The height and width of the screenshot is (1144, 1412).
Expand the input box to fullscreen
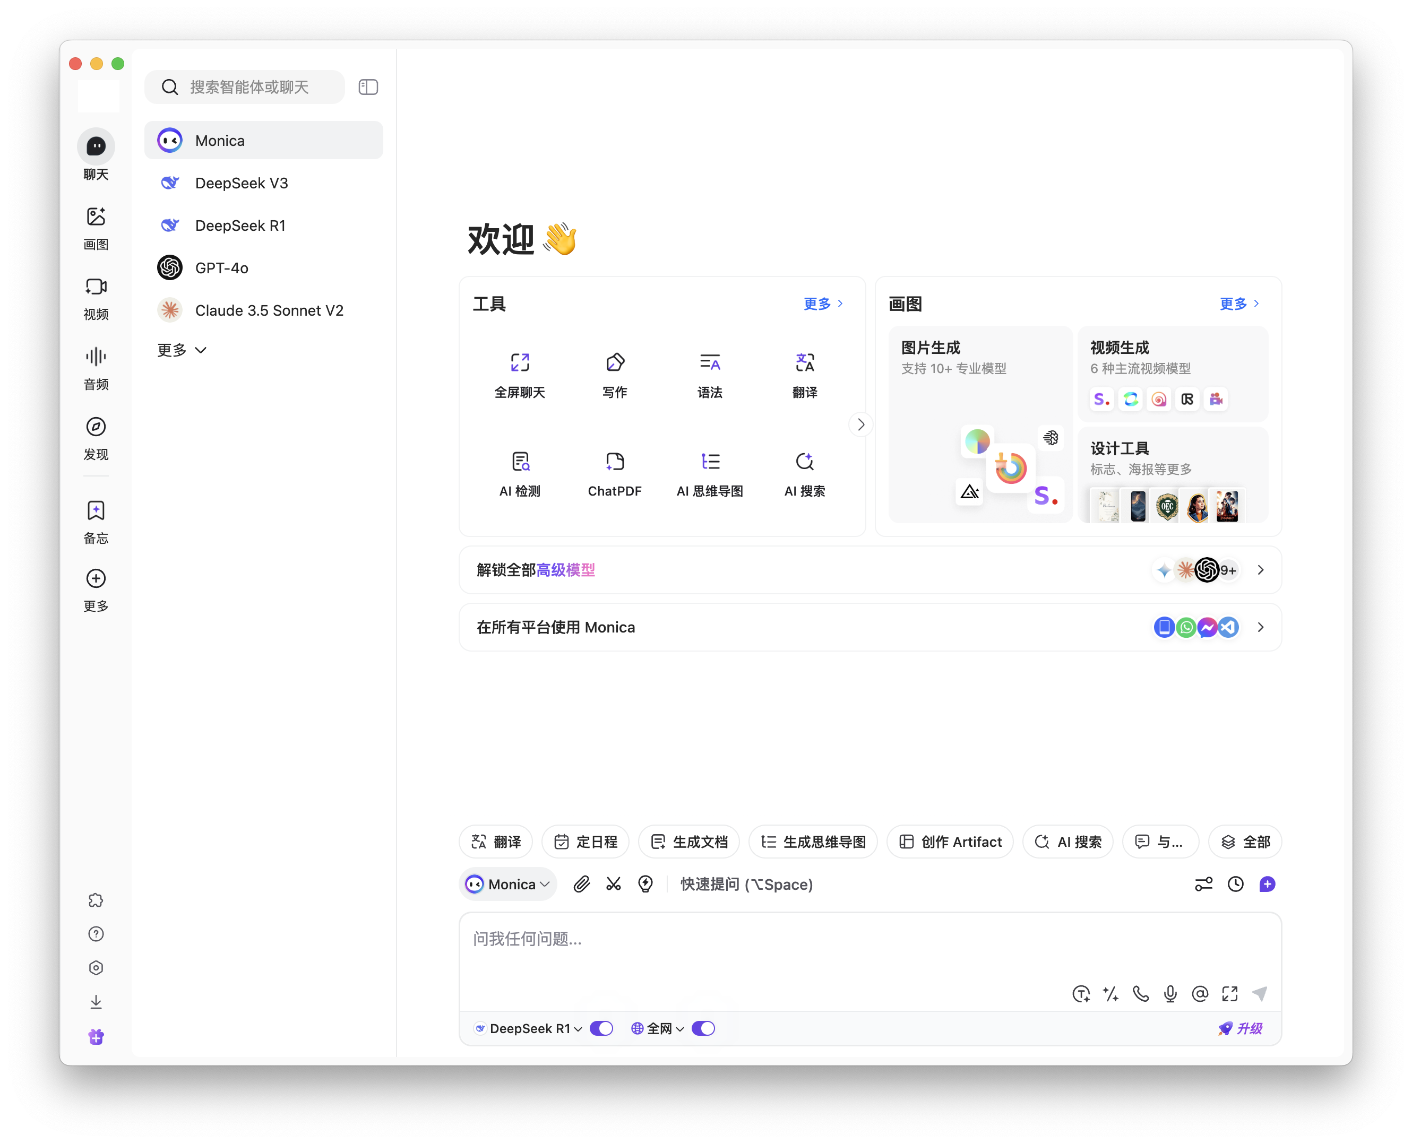1229,993
